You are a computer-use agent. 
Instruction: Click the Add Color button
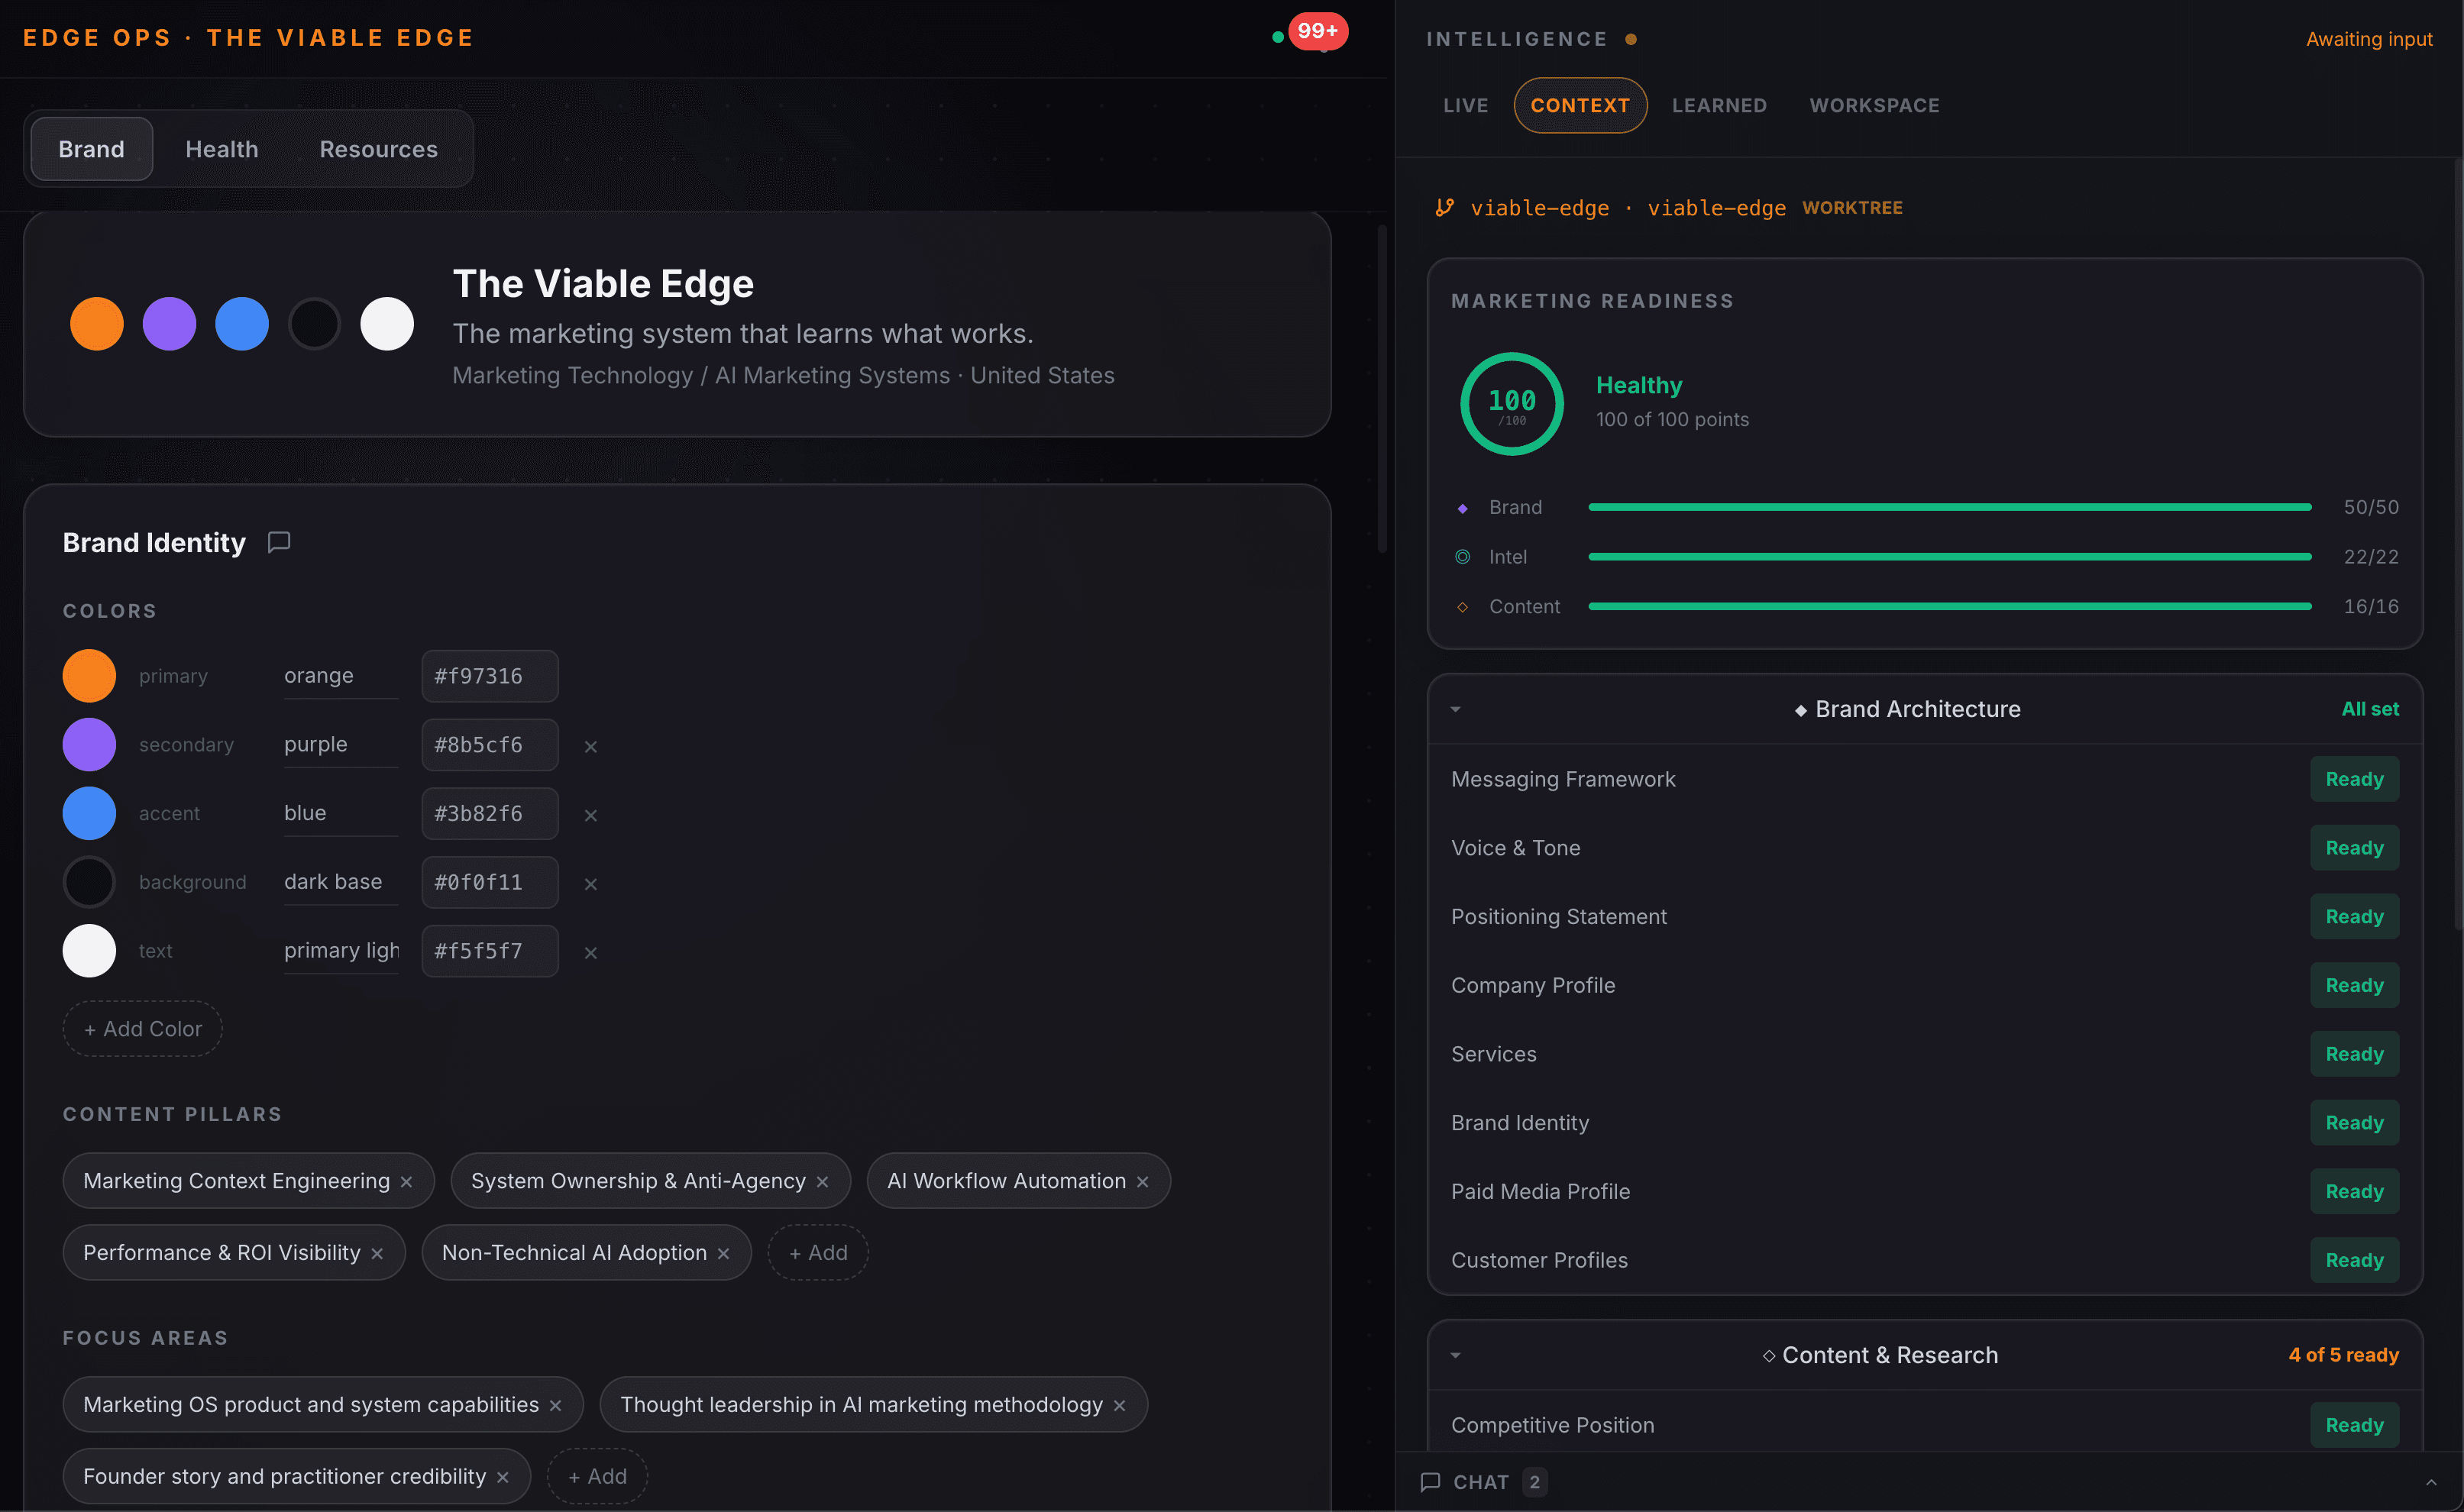coord(142,1028)
